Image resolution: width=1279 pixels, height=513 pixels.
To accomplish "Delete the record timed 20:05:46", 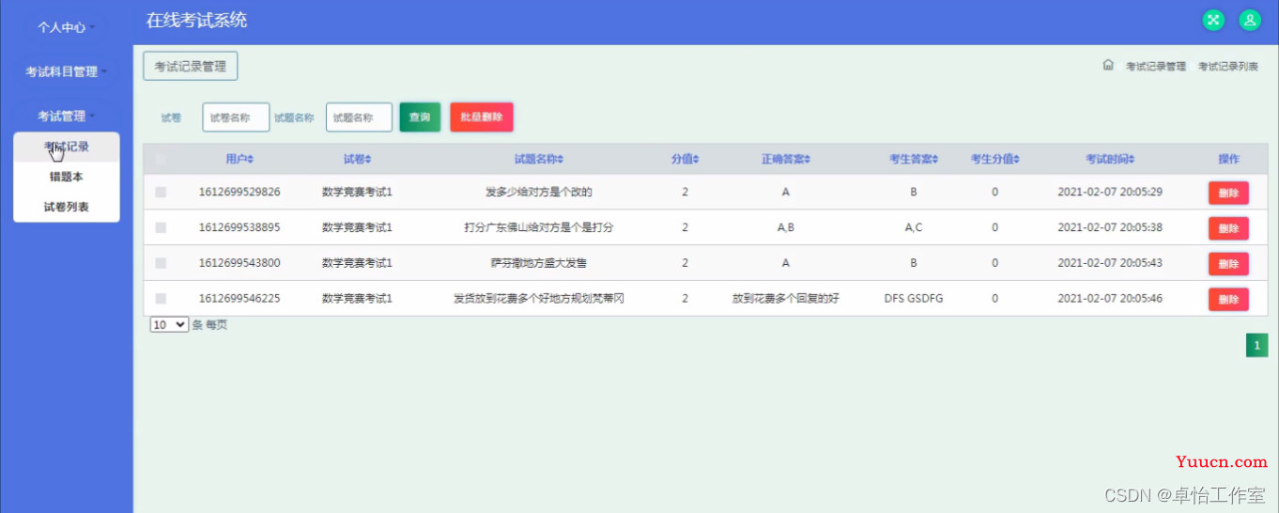I will click(1228, 300).
